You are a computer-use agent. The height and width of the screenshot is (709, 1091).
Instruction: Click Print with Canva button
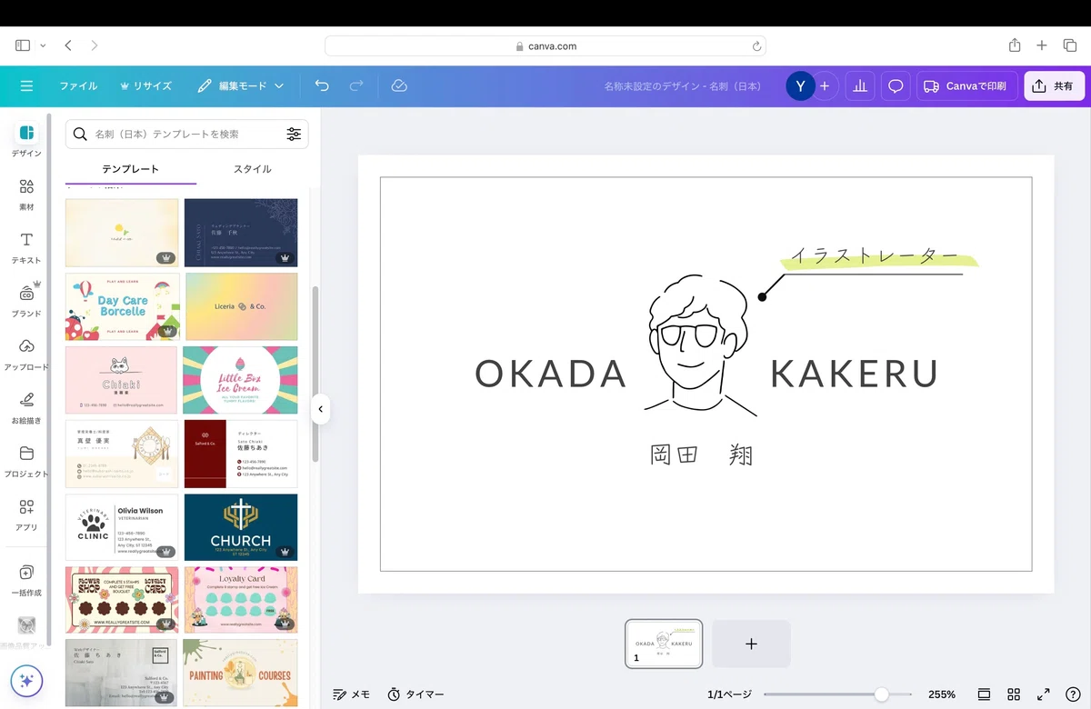pyautogui.click(x=966, y=86)
